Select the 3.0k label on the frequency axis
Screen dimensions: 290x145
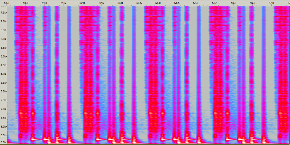[3, 92]
